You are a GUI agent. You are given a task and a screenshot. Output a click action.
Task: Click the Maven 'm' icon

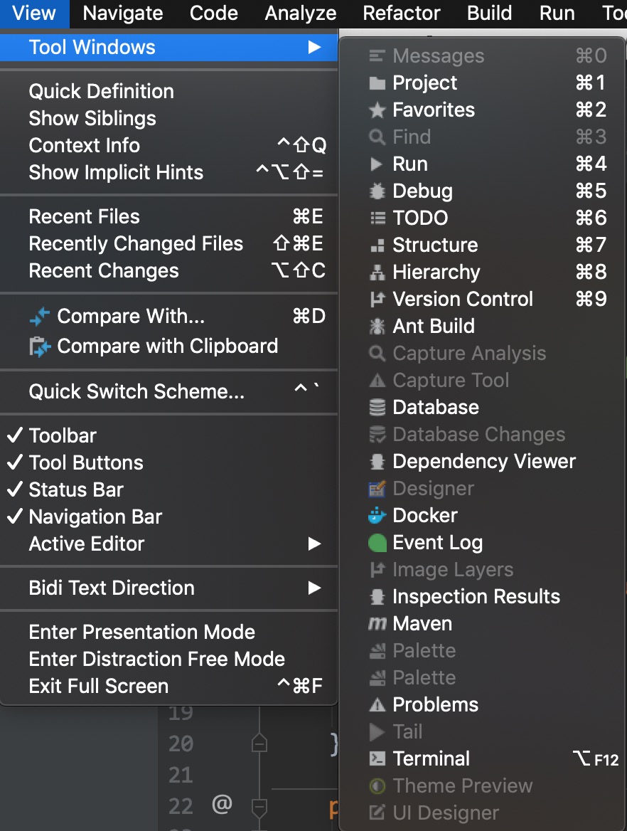point(377,624)
